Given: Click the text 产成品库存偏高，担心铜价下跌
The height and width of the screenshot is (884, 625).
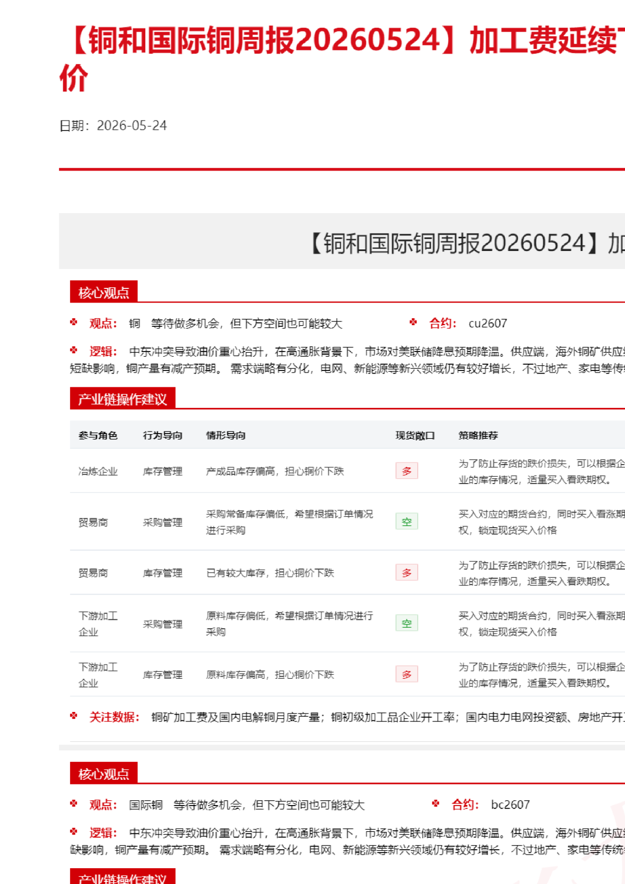Looking at the screenshot, I should 275,471.
